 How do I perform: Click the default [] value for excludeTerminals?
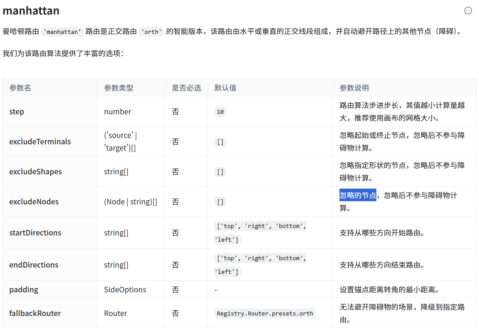[220, 142]
